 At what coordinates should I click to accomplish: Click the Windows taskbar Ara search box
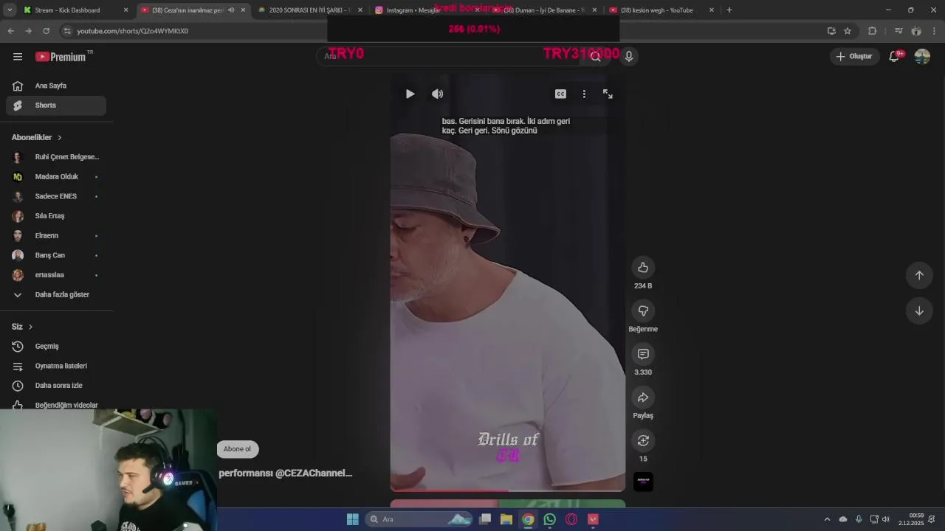click(419, 519)
